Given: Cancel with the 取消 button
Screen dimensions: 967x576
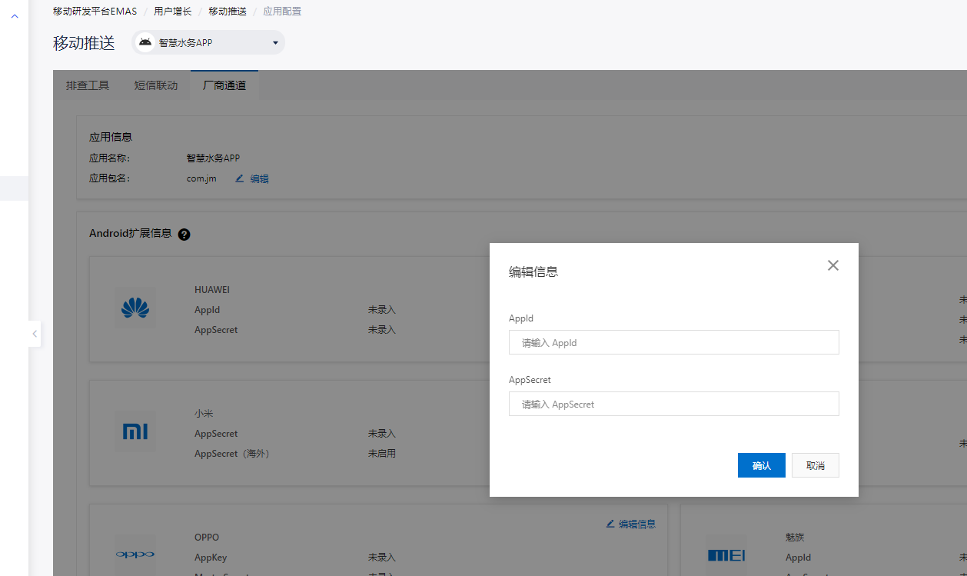Looking at the screenshot, I should click(815, 465).
